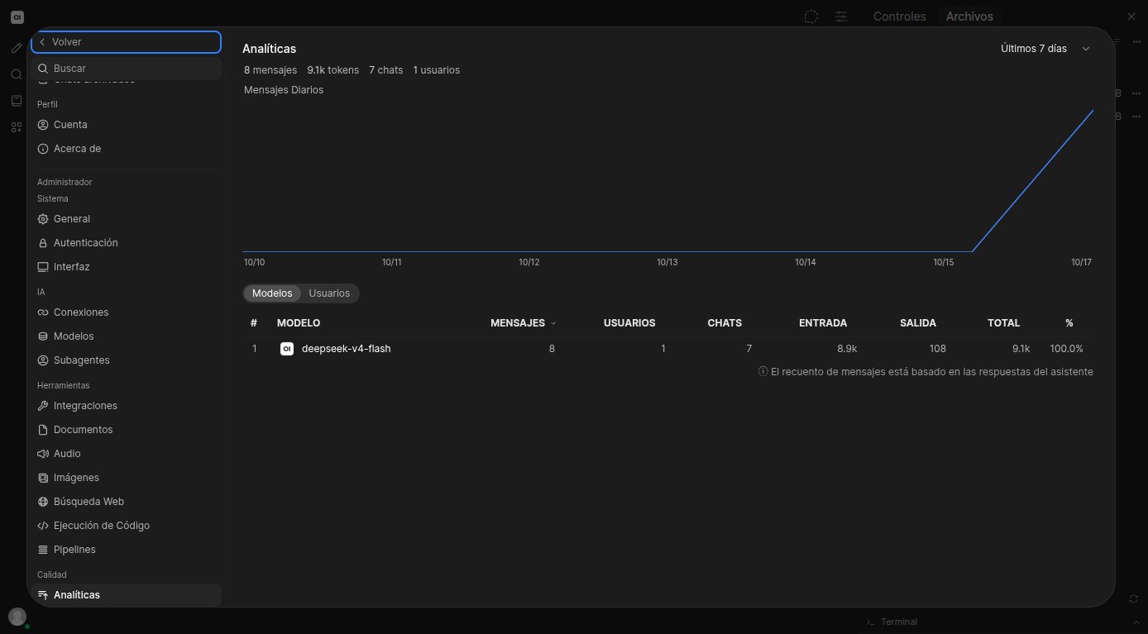Switch to the Archivos tab
1148x634 pixels.
click(x=969, y=17)
